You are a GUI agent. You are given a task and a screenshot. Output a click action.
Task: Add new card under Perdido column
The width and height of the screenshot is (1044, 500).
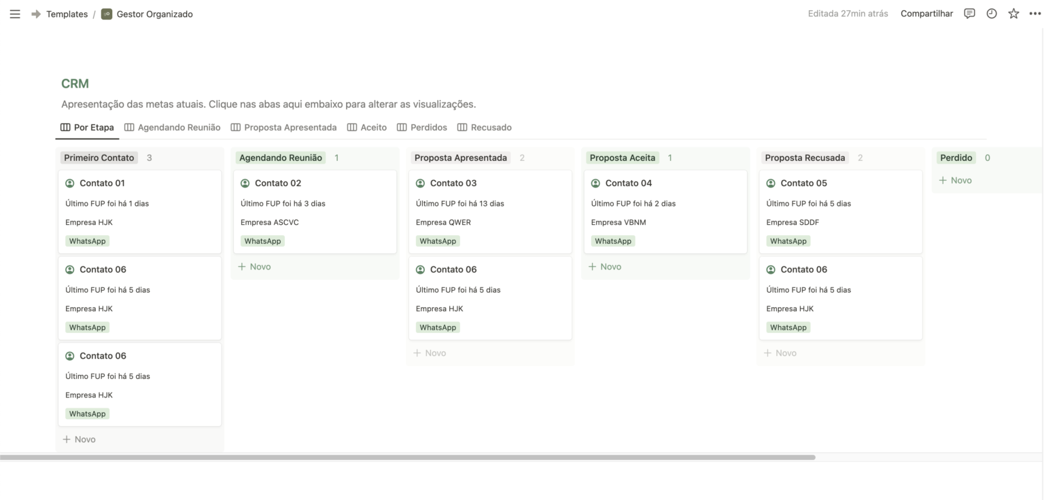[955, 180]
